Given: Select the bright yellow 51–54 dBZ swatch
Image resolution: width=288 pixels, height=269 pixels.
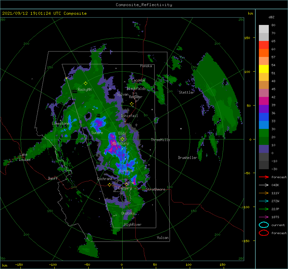Looking at the screenshot, I should pos(264,69).
